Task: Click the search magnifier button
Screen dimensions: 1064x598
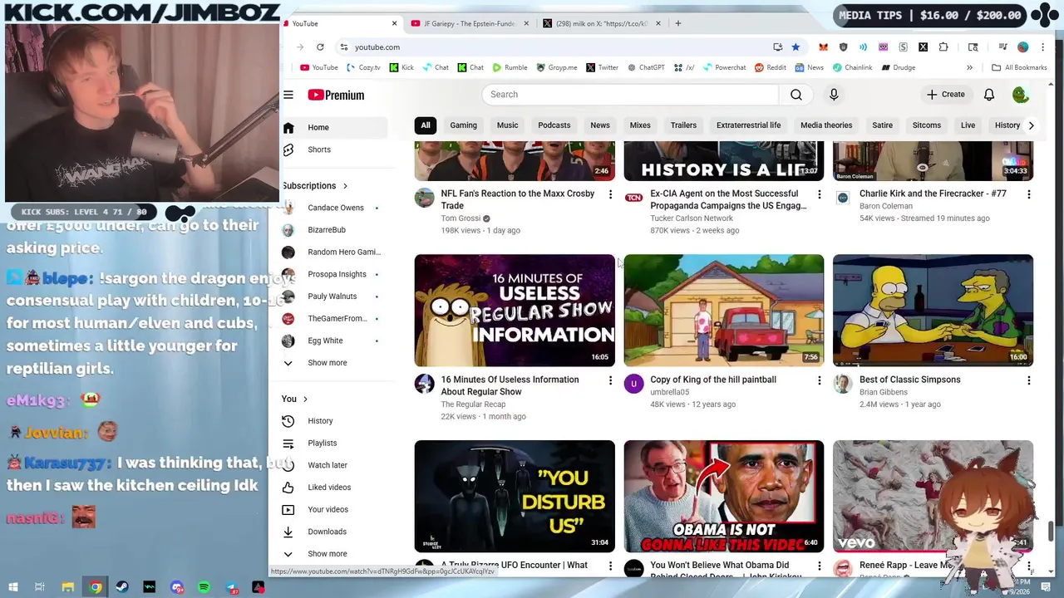Action: [x=796, y=95]
